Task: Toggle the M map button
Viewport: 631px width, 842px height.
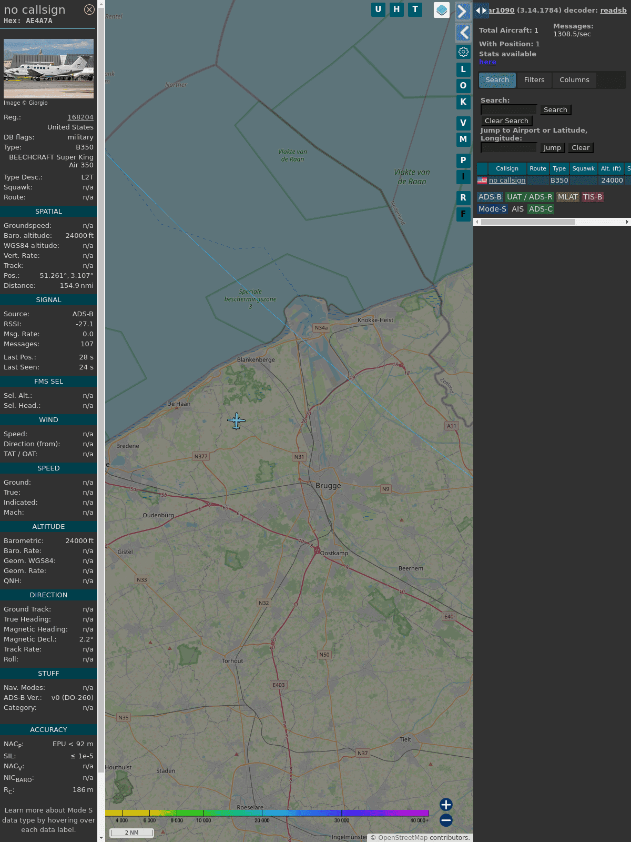Action: click(463, 139)
